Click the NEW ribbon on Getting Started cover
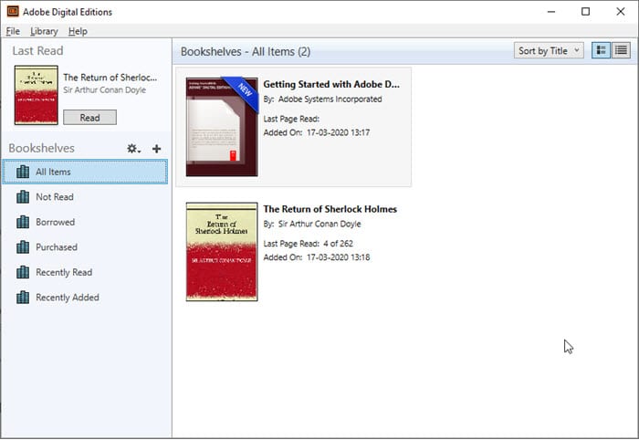This screenshot has height=440, width=639. point(244,90)
